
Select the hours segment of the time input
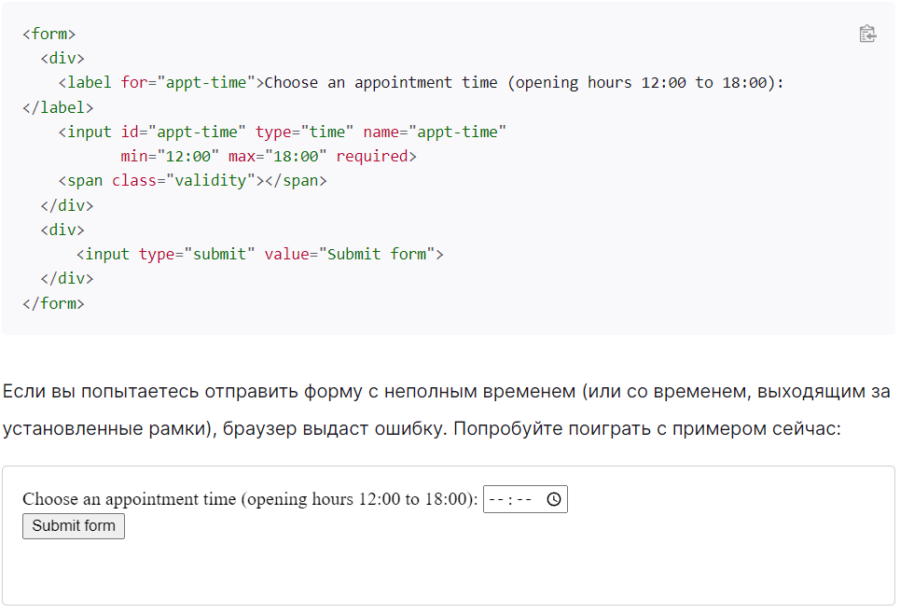point(496,499)
